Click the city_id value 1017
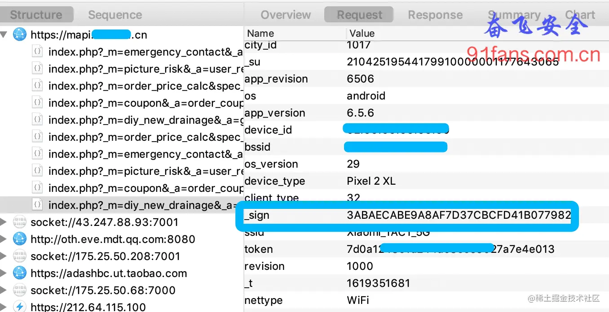This screenshot has width=609, height=312. click(x=358, y=45)
